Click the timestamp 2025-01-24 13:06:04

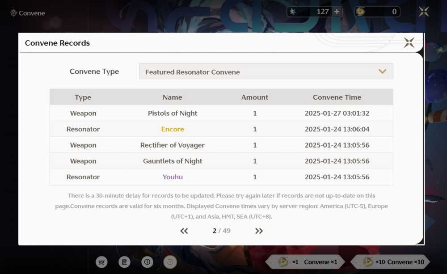tap(337, 129)
